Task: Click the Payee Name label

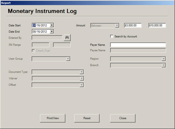Action: point(98,50)
